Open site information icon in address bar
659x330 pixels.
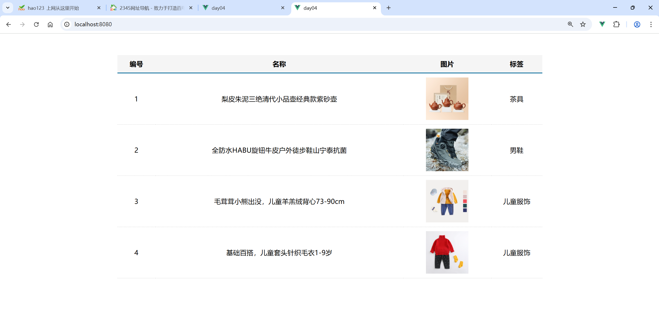(x=67, y=24)
